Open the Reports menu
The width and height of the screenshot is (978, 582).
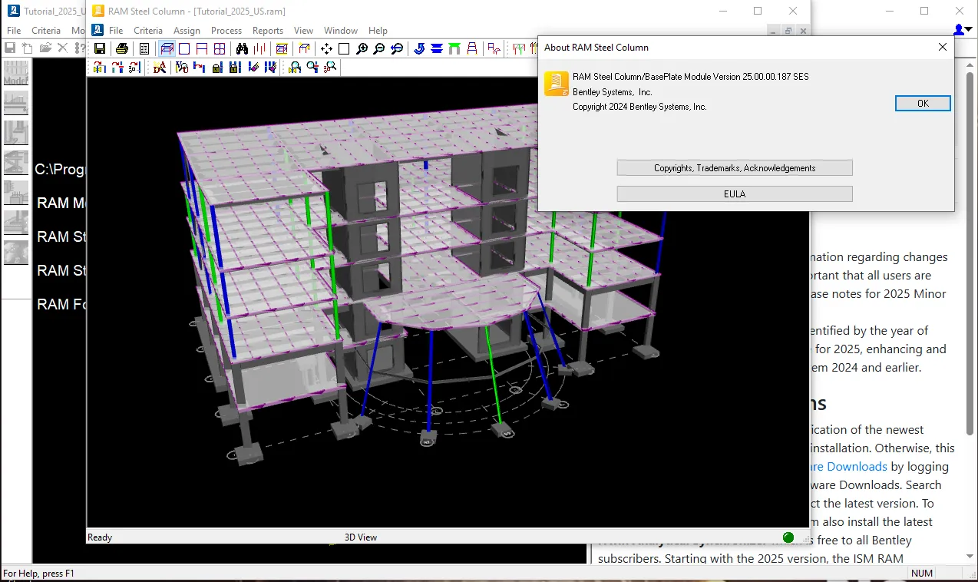[268, 31]
